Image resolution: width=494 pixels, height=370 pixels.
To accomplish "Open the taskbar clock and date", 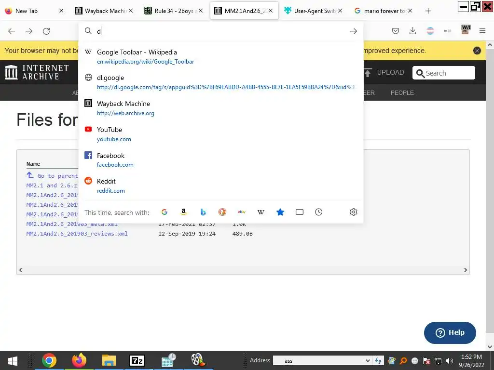I will pyautogui.click(x=472, y=360).
